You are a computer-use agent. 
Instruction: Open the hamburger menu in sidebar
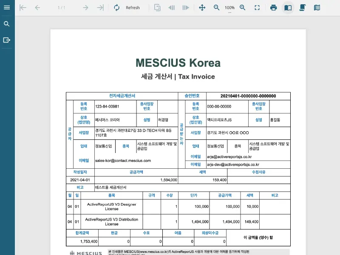tap(7, 8)
